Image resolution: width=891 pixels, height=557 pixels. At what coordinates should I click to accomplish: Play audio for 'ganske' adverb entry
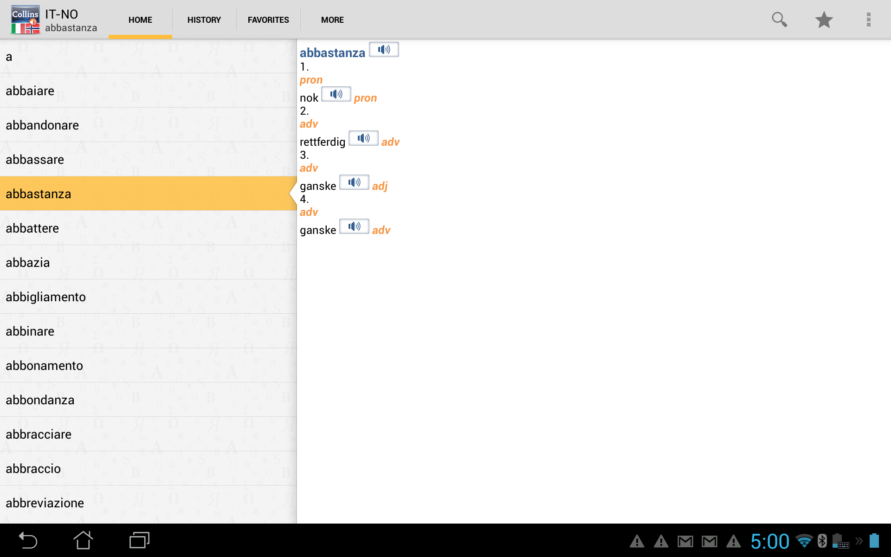pos(354,227)
